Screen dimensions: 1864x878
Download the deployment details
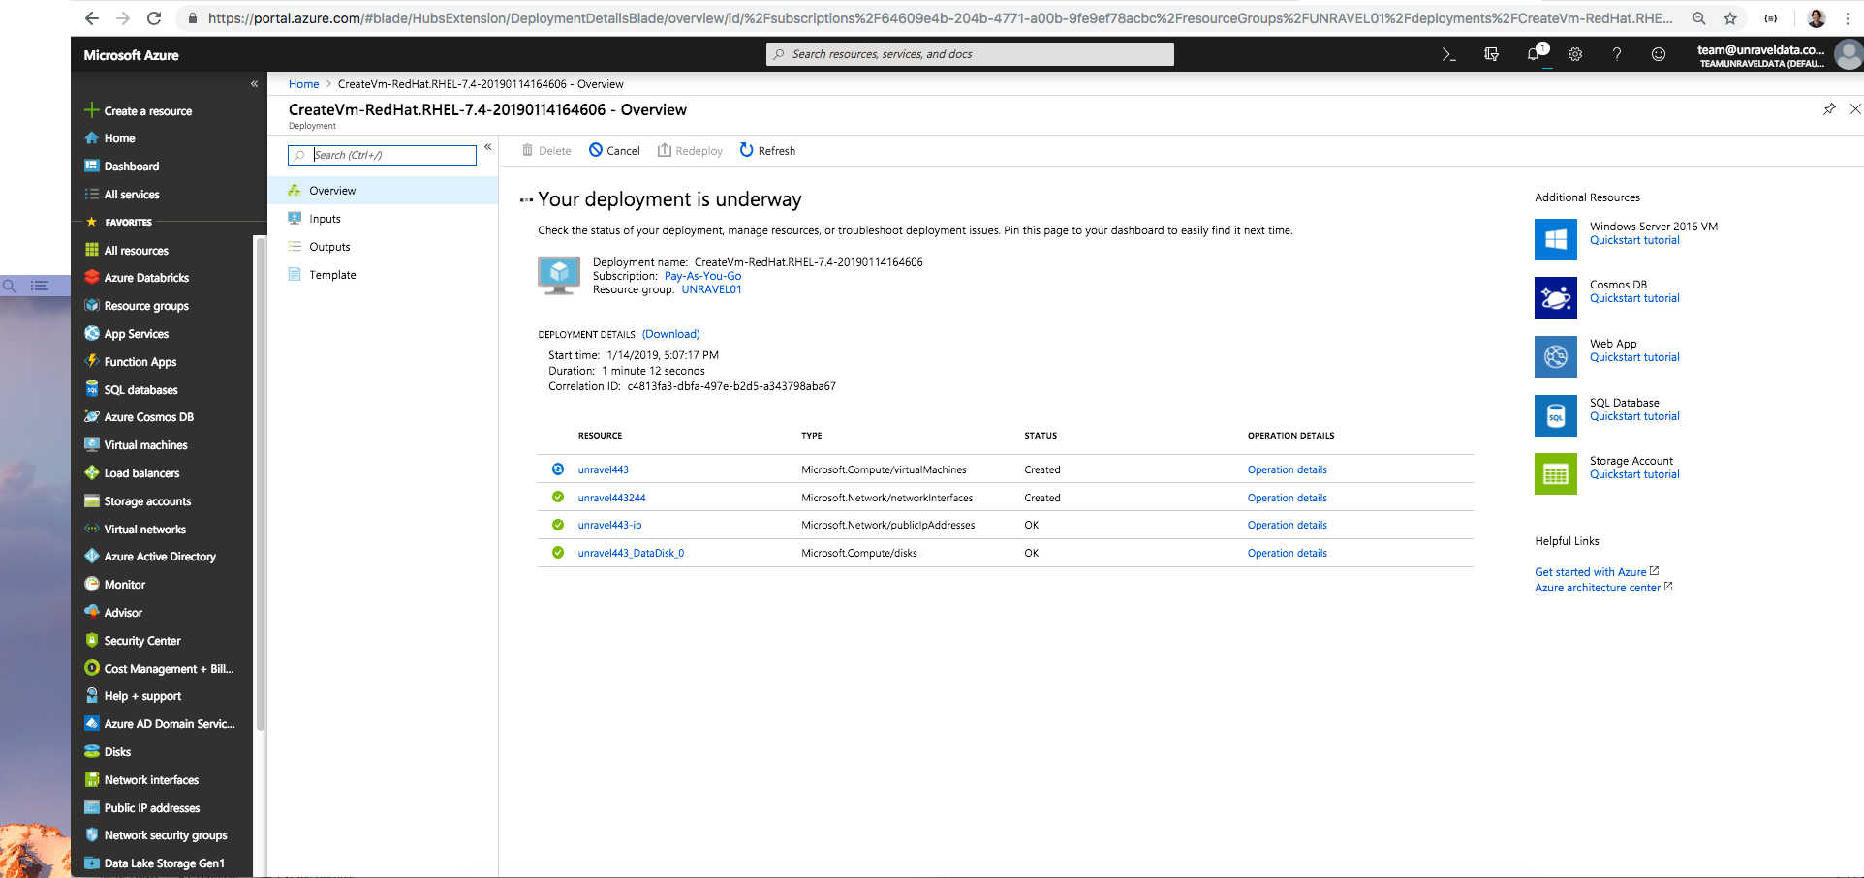pos(671,334)
